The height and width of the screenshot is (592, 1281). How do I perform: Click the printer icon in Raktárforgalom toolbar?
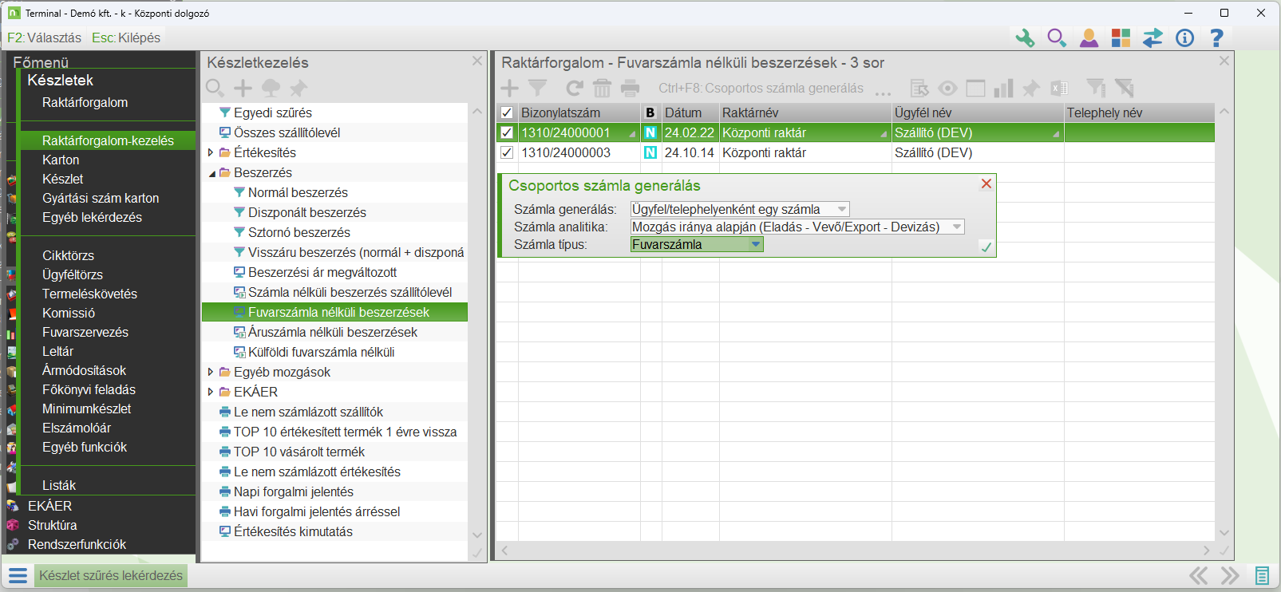click(x=631, y=88)
